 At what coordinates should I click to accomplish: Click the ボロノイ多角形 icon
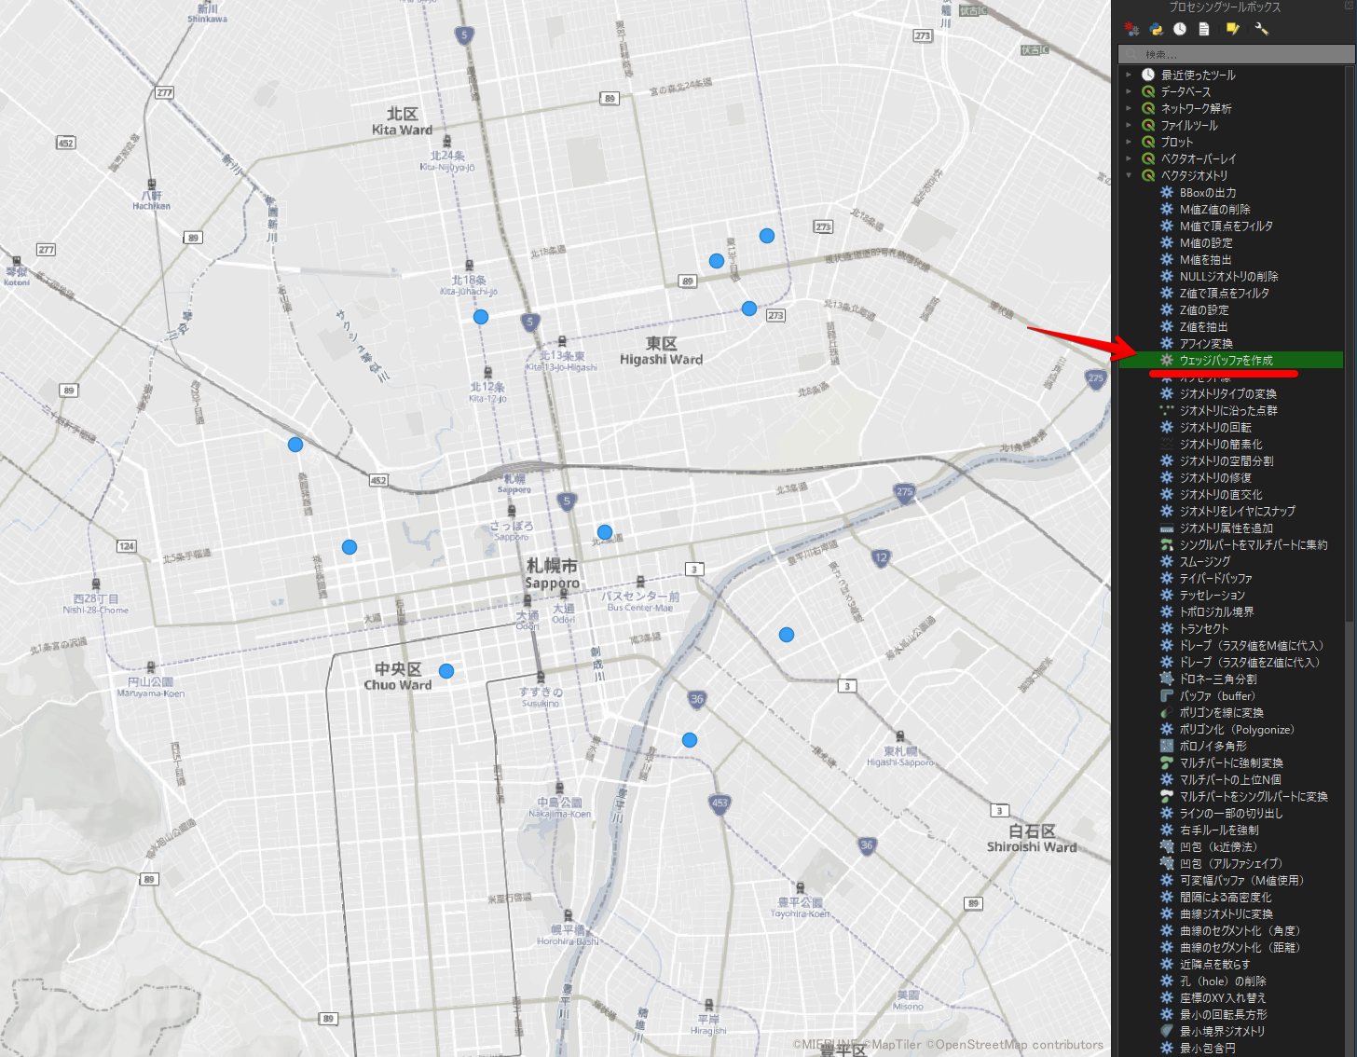tap(1167, 746)
